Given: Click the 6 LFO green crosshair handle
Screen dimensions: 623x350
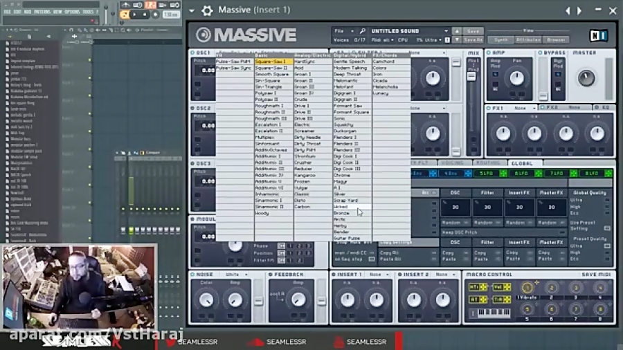Looking at the screenshot, I should pos(539,174).
